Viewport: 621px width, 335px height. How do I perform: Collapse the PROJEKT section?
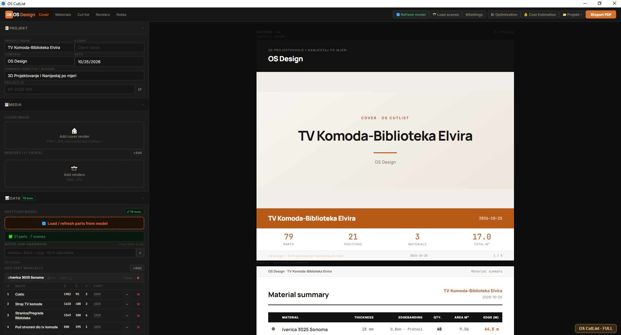pos(143,28)
